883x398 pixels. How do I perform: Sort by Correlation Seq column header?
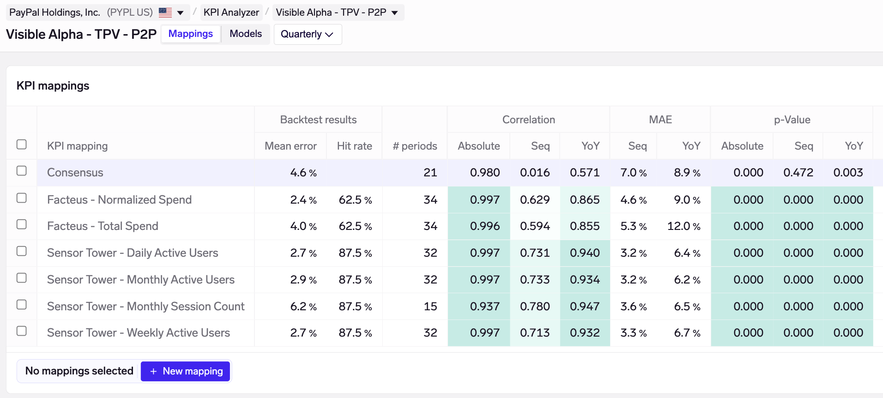click(x=540, y=146)
